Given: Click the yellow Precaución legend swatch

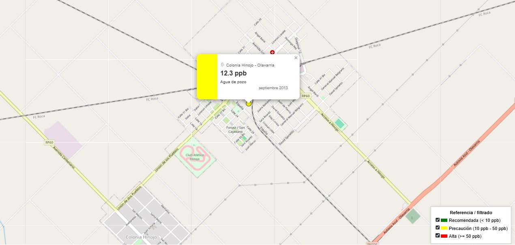Looking at the screenshot, I should (444, 228).
